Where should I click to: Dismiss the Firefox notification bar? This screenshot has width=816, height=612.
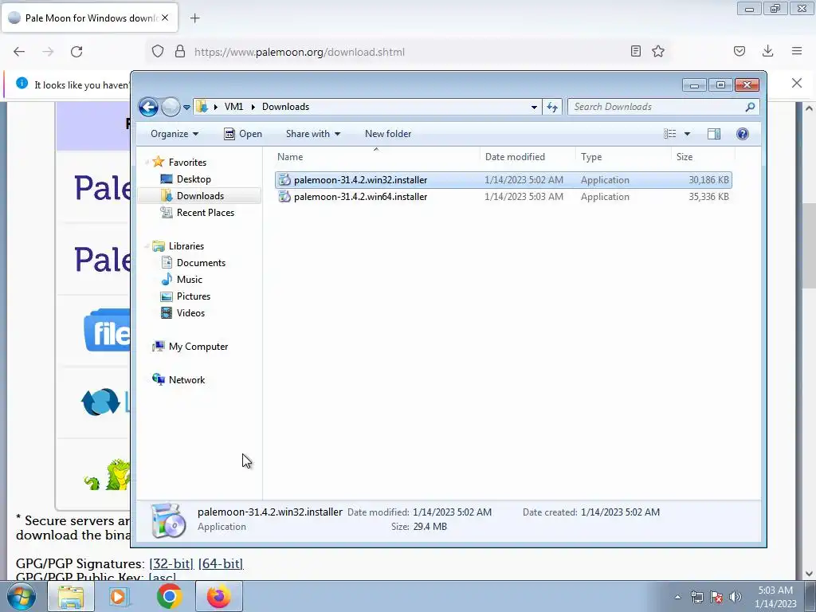(x=797, y=83)
